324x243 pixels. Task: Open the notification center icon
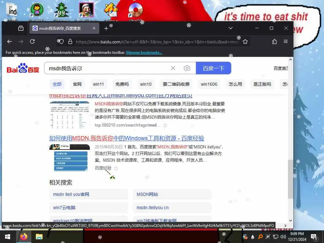coord(314,237)
